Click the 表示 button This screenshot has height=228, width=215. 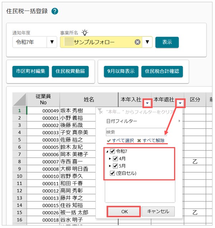coord(167,42)
